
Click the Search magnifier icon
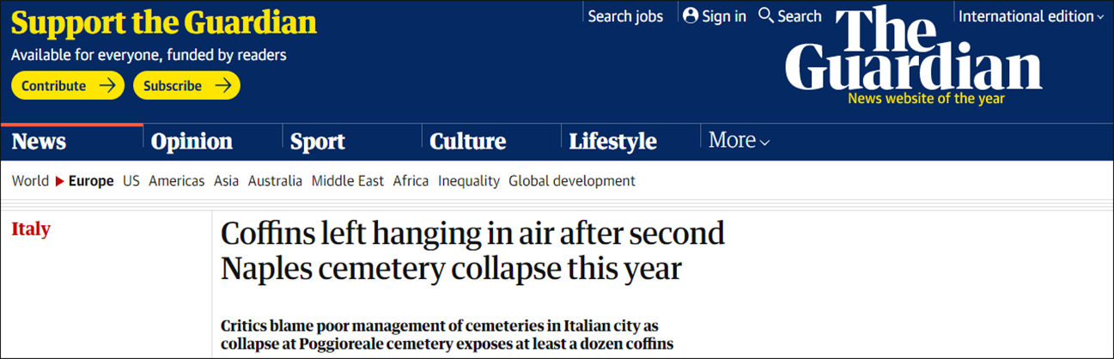coord(766,16)
